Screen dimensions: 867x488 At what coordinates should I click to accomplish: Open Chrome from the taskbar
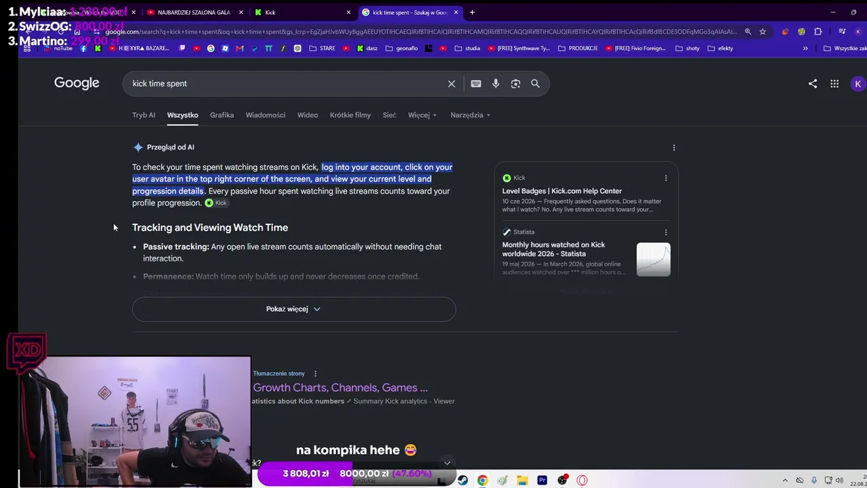point(482,480)
